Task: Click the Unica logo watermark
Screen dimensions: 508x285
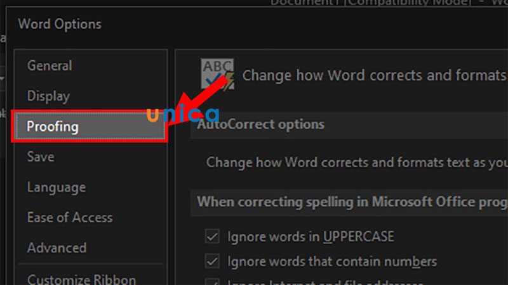Action: tap(183, 115)
